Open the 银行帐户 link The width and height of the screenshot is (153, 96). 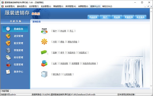point(57,74)
